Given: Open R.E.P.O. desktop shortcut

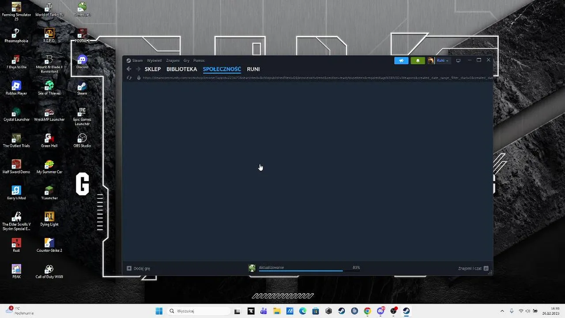Looking at the screenshot, I should [x=49, y=36].
